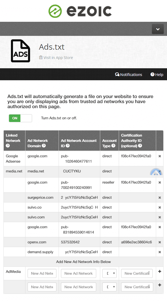Viewport: 167px width, 301px height.
Task: Click the Ads.txt page title
Action: [x=52, y=47]
